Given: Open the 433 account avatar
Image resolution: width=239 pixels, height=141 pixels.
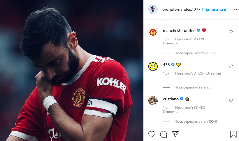Looking at the screenshot, I should pos(153,66).
